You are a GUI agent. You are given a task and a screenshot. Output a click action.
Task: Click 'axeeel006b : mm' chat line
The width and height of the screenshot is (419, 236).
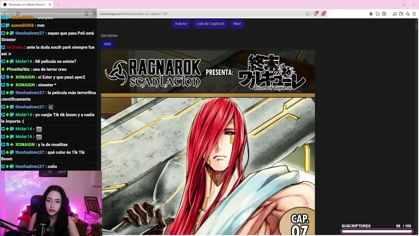(23, 25)
